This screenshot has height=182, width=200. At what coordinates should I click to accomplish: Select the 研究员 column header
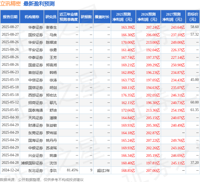click(x=51, y=17)
